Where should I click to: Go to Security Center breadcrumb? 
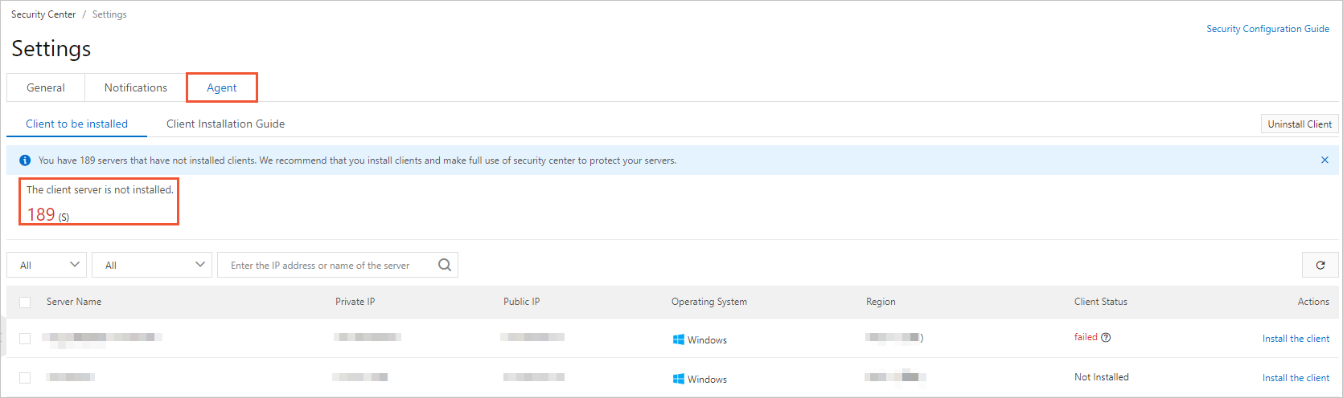coord(43,14)
